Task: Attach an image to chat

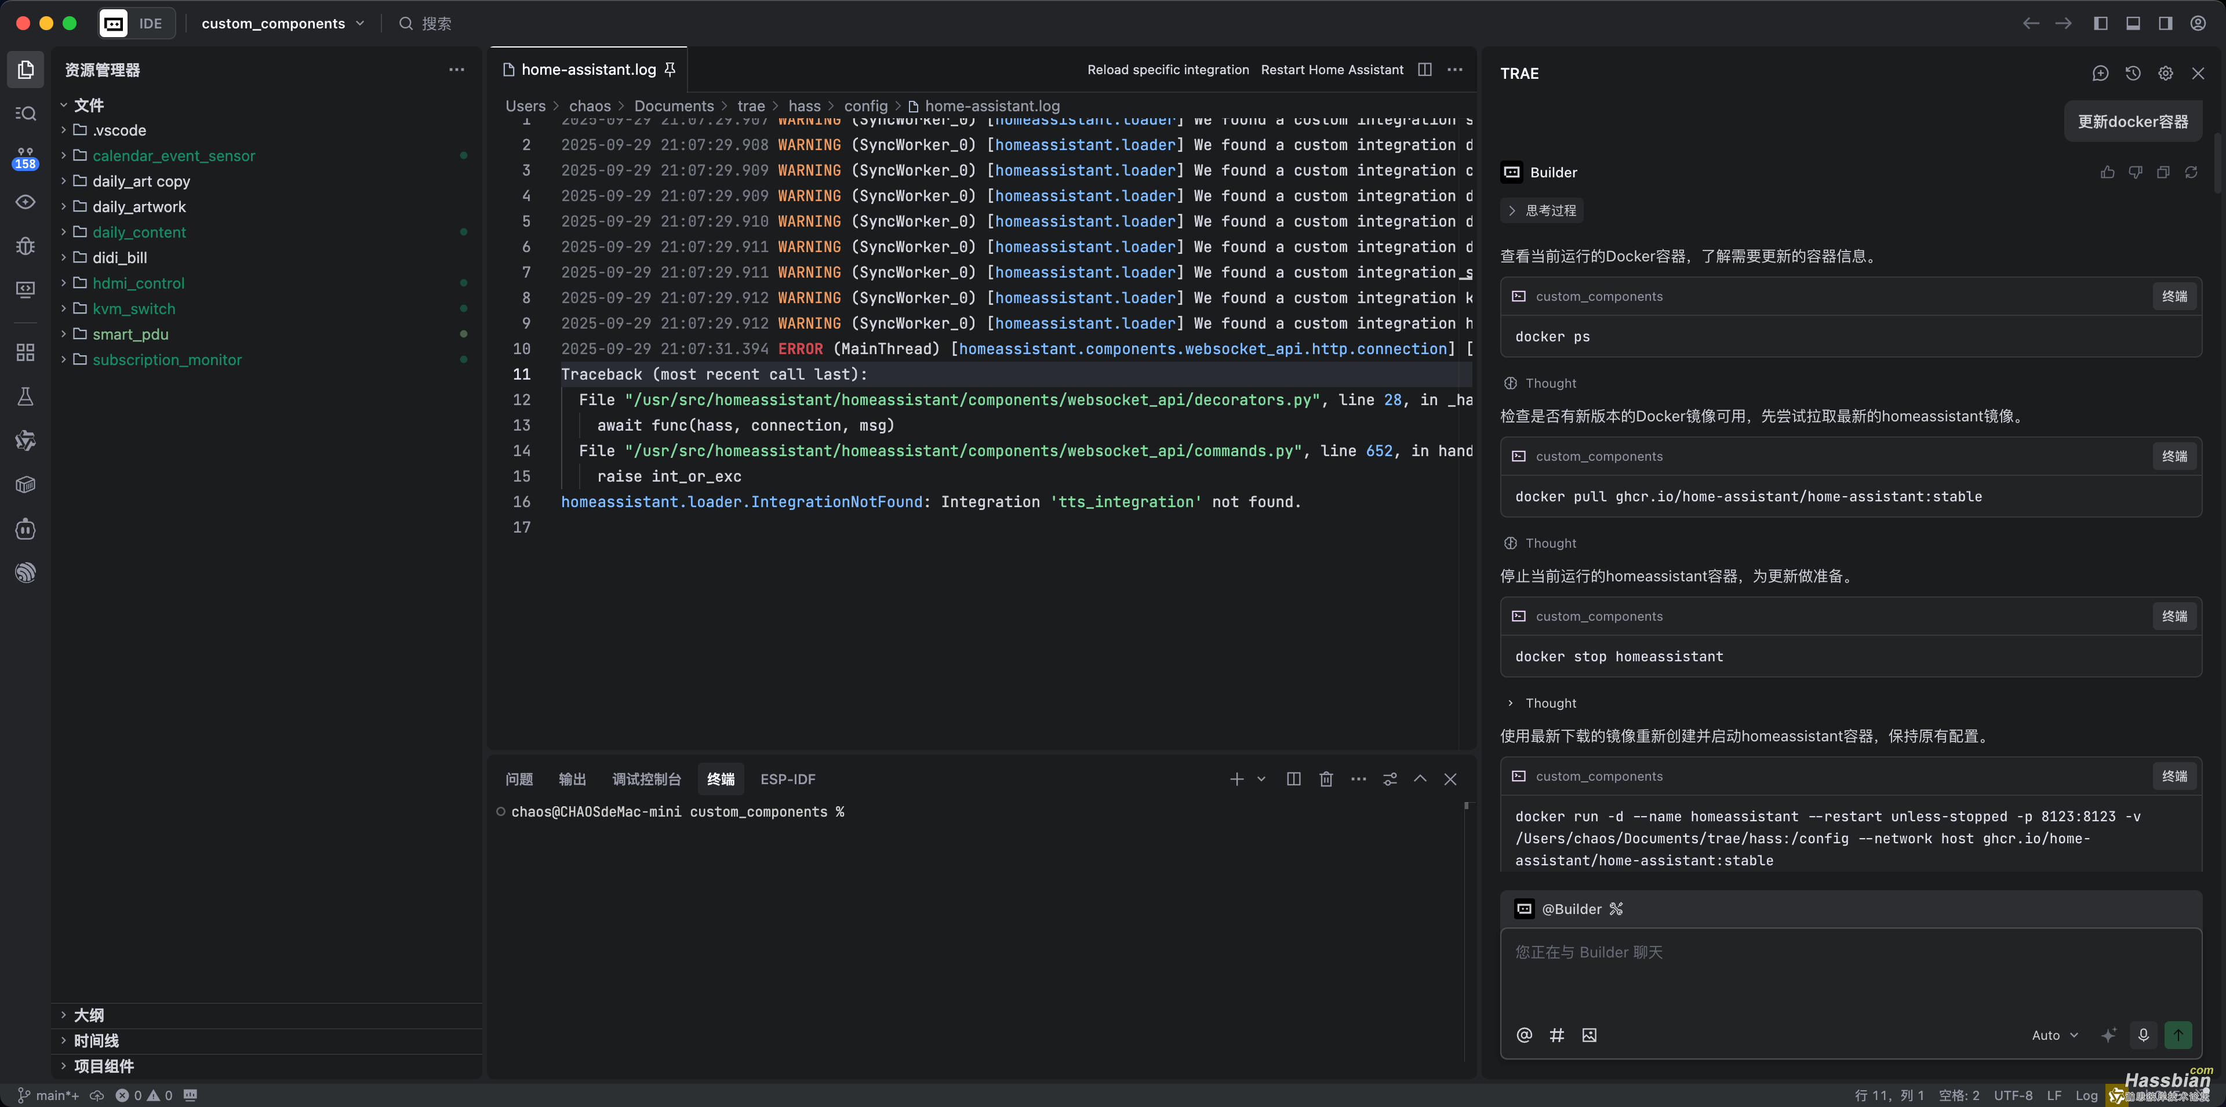Action: (x=1589, y=1035)
